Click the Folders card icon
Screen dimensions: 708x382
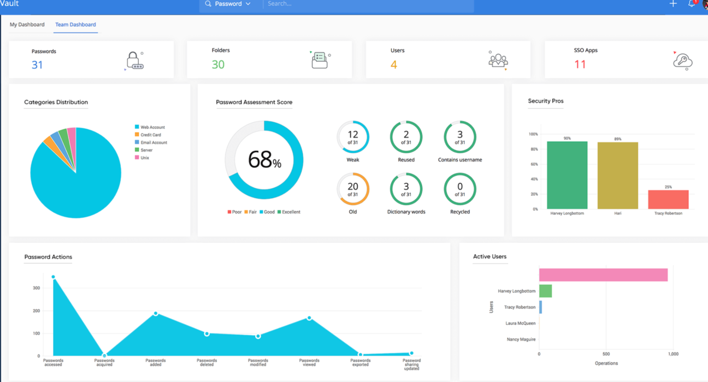click(x=320, y=60)
